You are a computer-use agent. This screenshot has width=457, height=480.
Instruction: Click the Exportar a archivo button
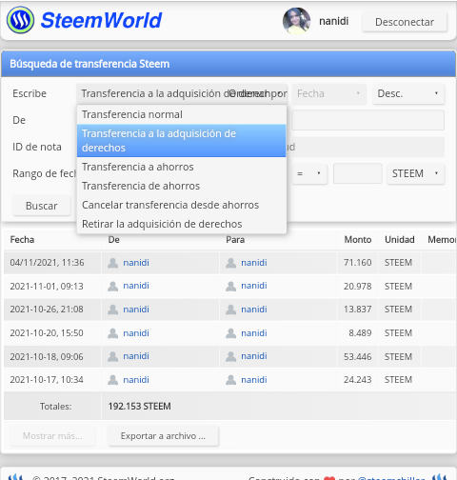coord(163,436)
